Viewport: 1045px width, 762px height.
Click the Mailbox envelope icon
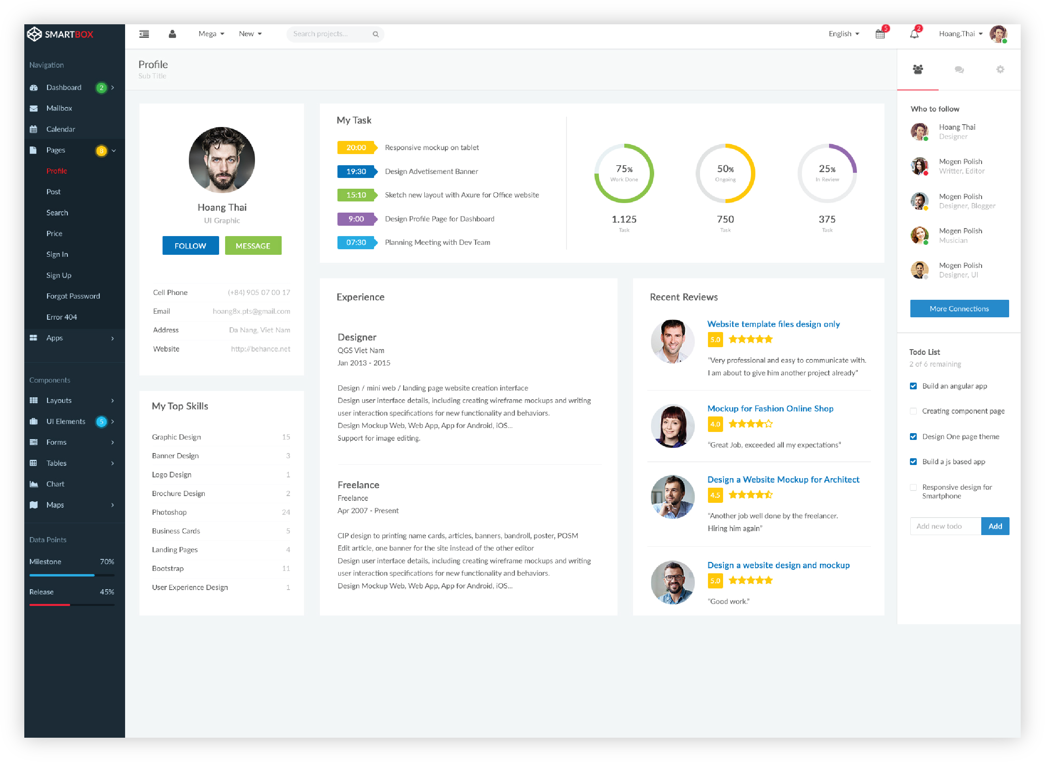[x=34, y=108]
